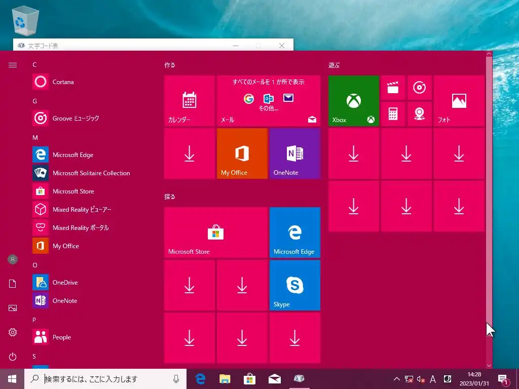Open Mixed Reality ポータル

click(89, 227)
